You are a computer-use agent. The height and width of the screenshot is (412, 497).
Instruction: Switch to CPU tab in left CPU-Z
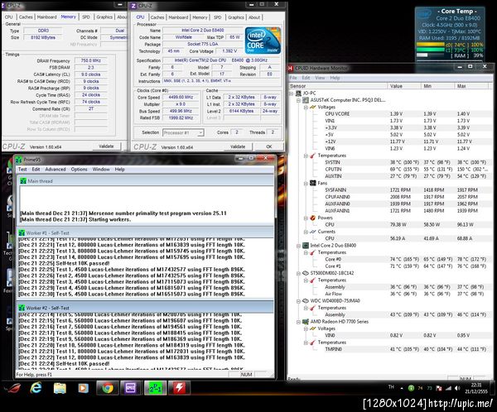tap(9, 17)
